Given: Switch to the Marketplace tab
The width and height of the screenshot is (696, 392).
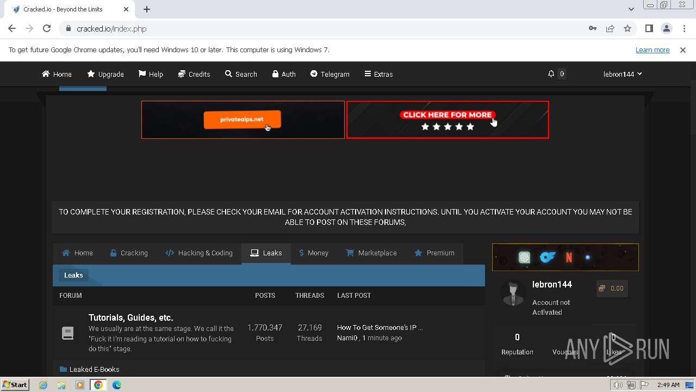Looking at the screenshot, I should coord(371,253).
